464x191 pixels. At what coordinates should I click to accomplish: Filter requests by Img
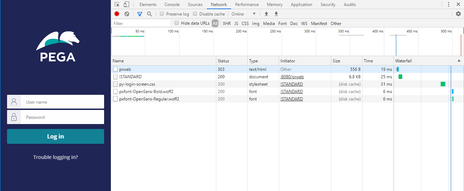256,24
